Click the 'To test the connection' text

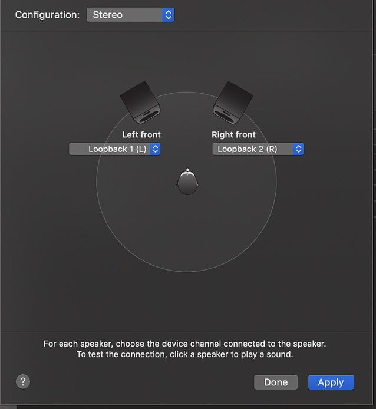point(184,354)
